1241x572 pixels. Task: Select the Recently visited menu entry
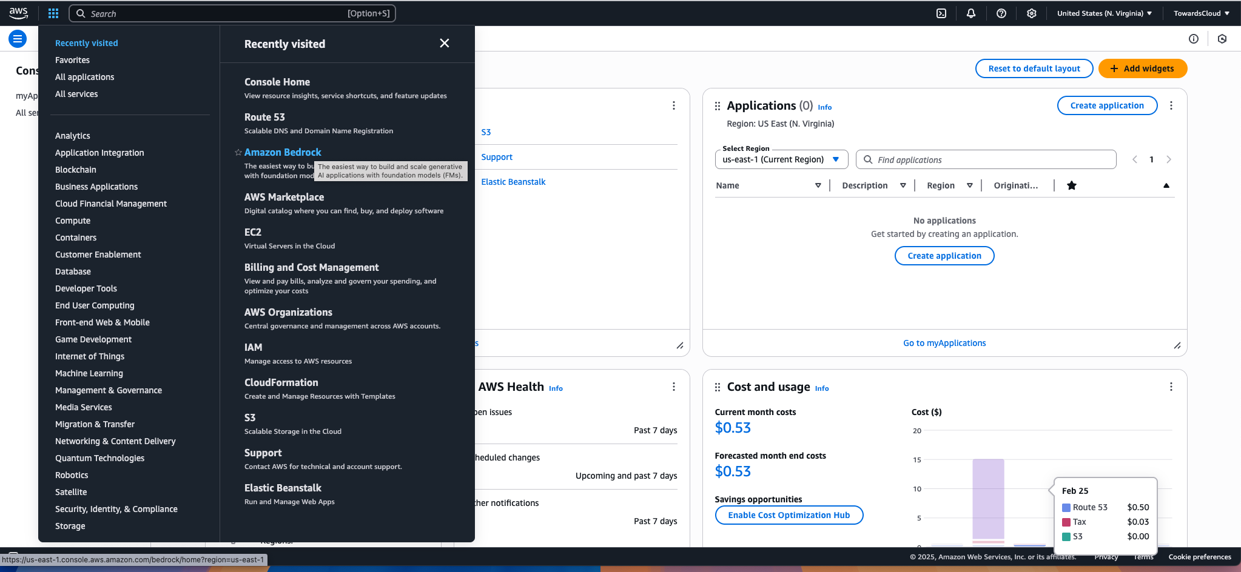(x=86, y=43)
